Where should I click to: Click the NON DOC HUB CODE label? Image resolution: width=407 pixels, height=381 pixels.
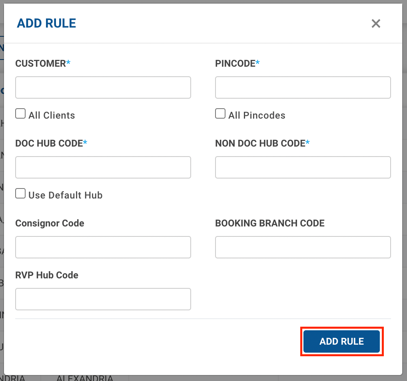click(260, 143)
